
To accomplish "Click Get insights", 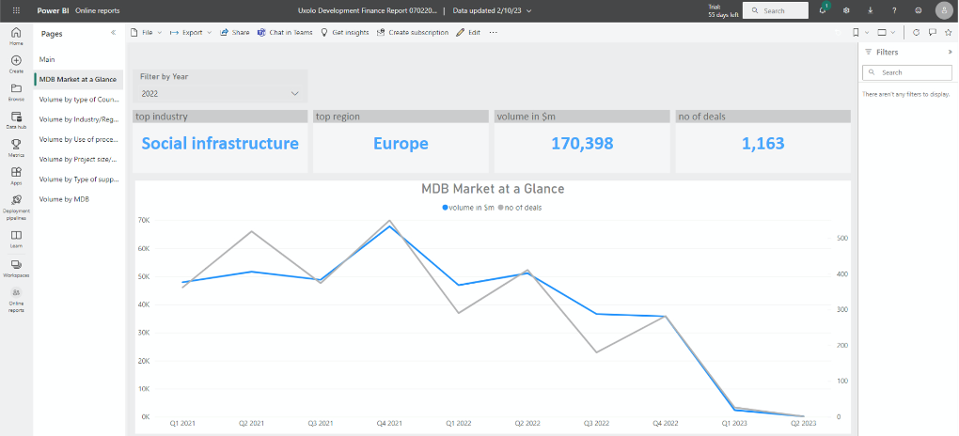I will 344,32.
